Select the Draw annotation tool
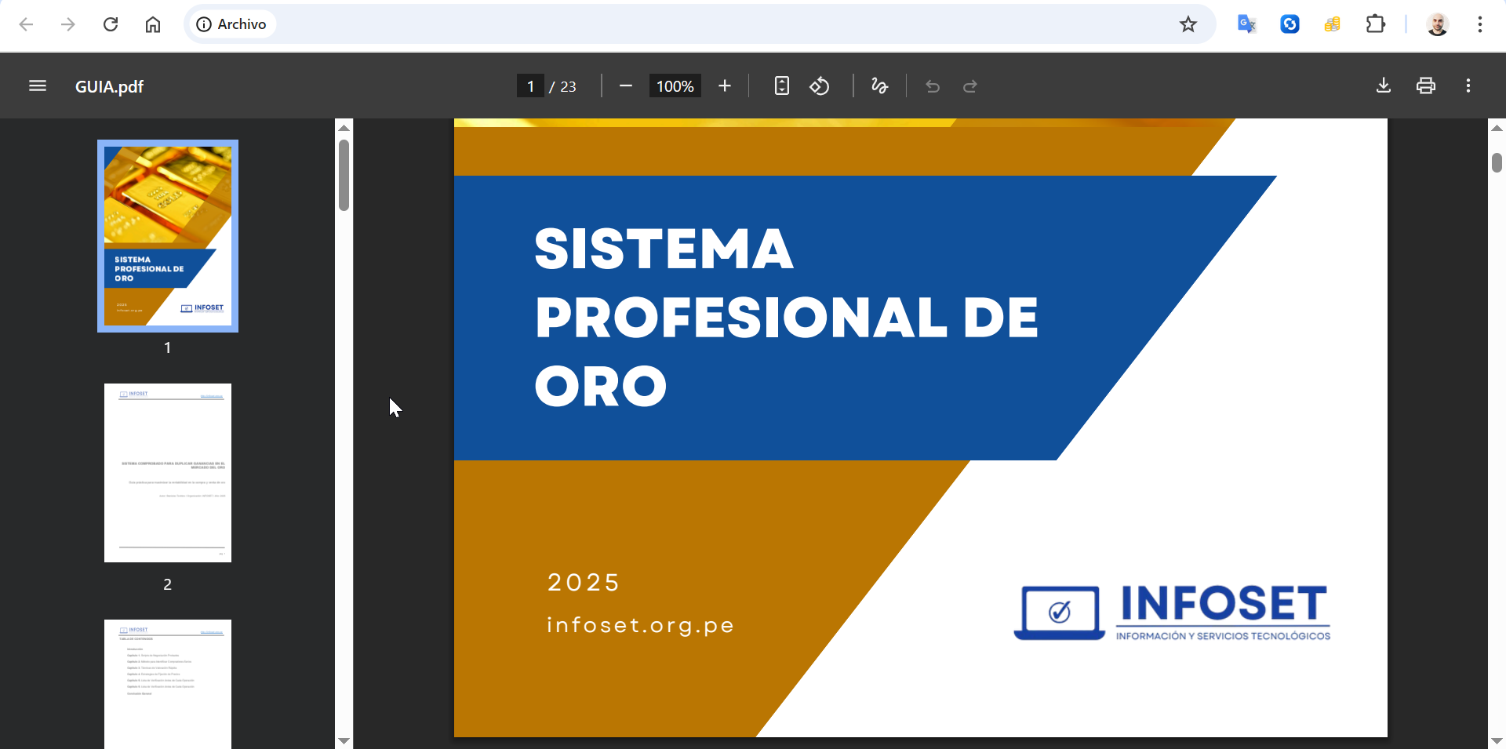Screen dimensions: 1506x749 click(x=878, y=85)
